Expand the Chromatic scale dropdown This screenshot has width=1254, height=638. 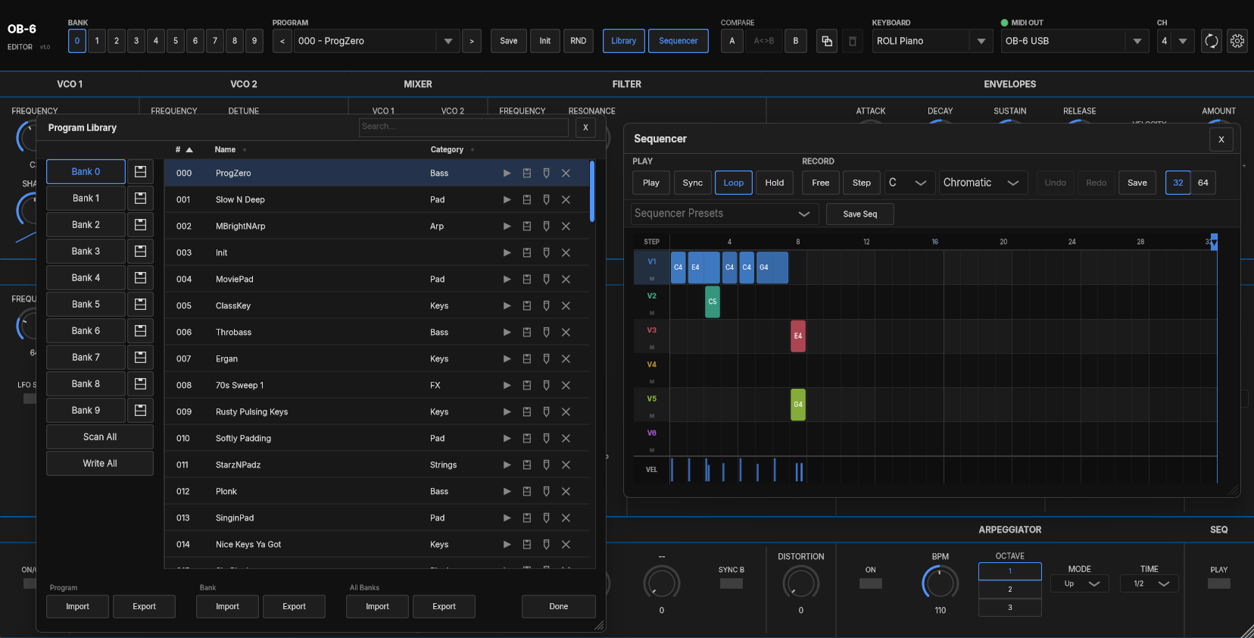pos(983,183)
